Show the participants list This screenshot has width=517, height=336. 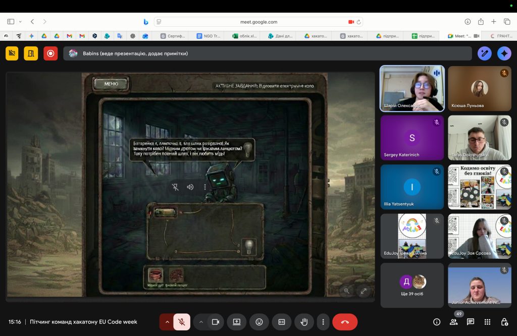pyautogui.click(x=454, y=322)
